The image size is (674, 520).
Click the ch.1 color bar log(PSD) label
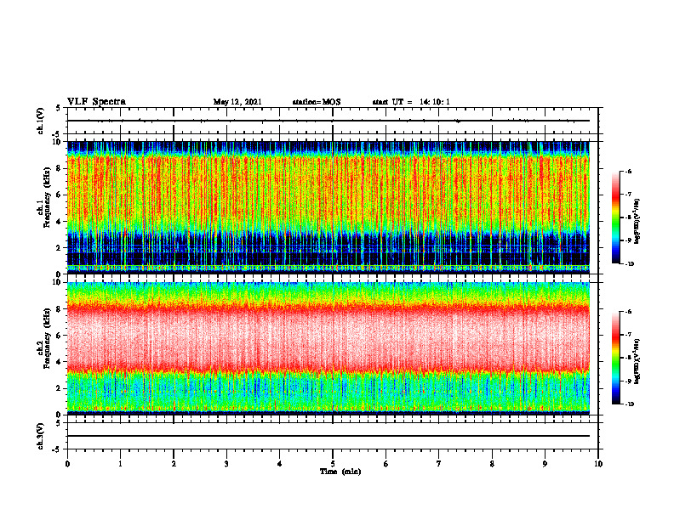pos(638,221)
